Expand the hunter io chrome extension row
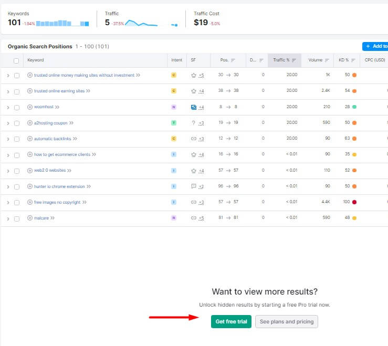 8,187
